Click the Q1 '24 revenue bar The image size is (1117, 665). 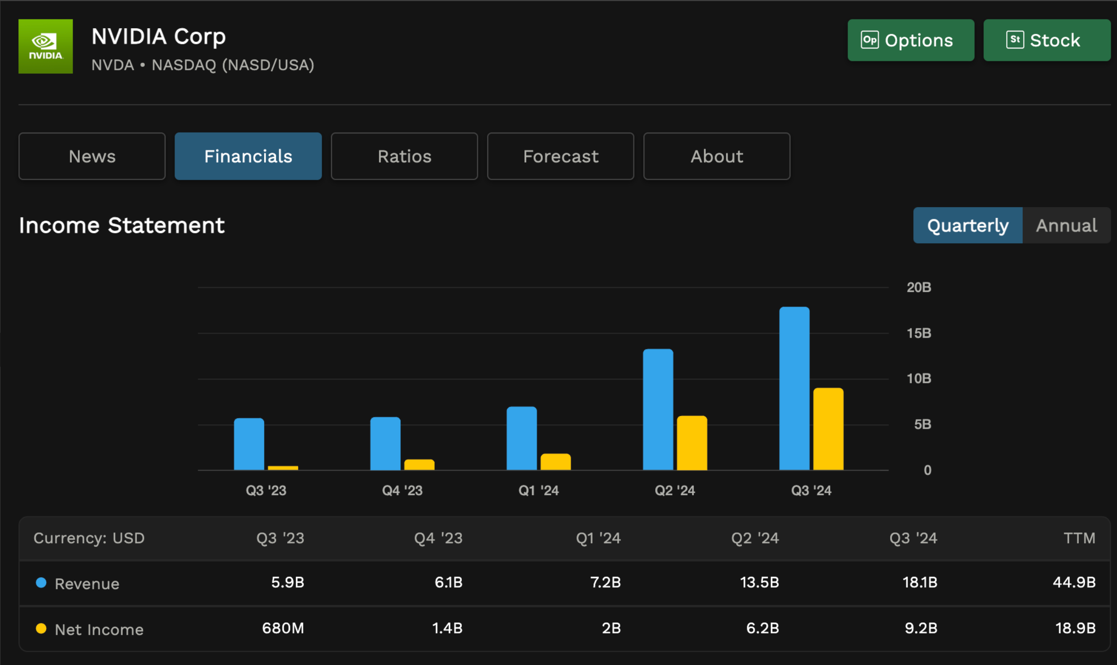[x=522, y=438]
